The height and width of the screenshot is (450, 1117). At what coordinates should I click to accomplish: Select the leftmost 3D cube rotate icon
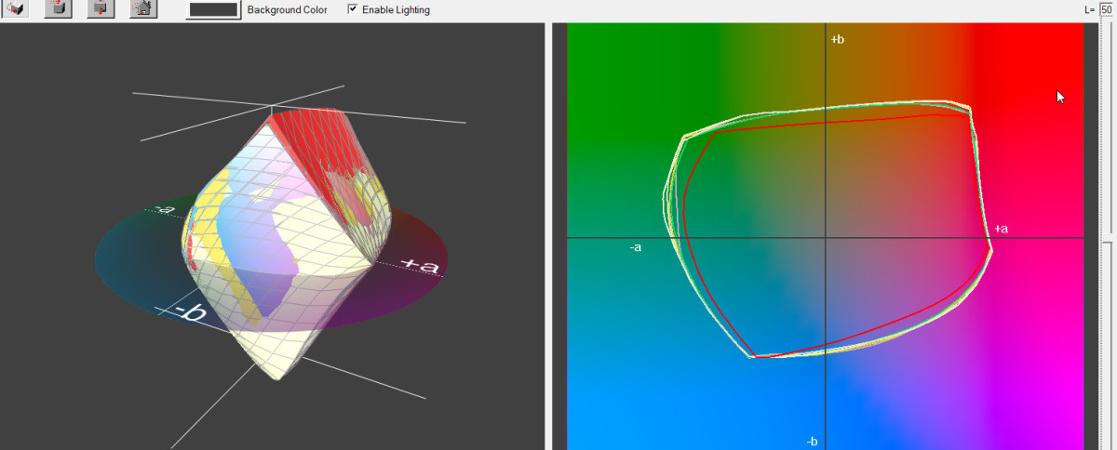[17, 9]
